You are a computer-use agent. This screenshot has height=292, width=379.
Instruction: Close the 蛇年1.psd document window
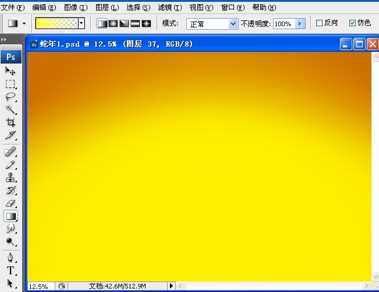tap(373, 44)
